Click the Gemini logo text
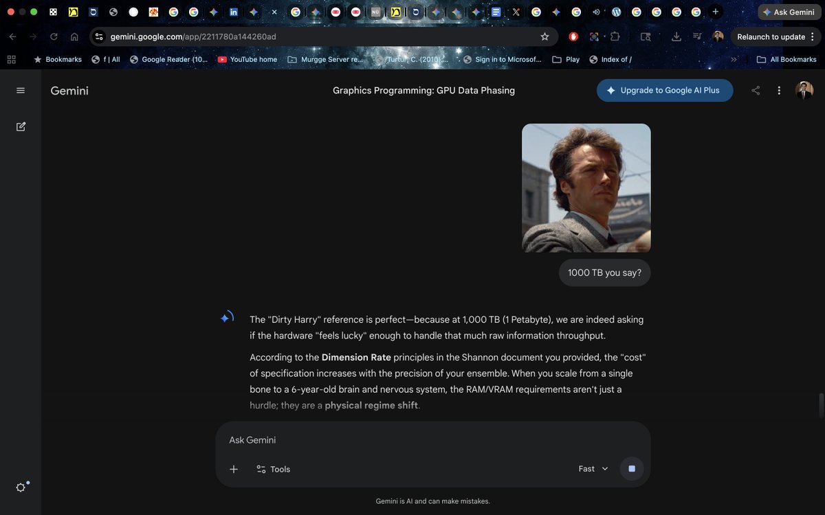 (x=69, y=91)
